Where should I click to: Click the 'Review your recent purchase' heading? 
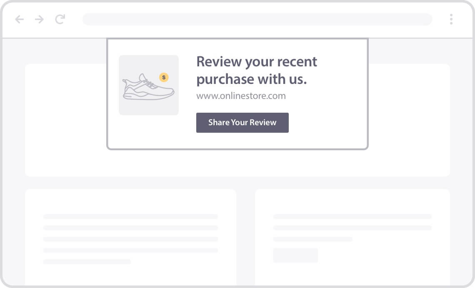click(x=257, y=71)
